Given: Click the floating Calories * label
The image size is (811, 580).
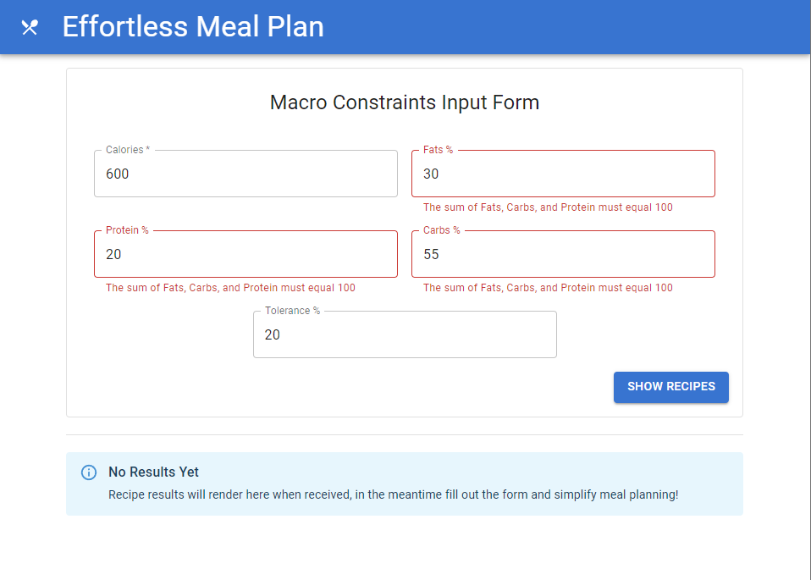Looking at the screenshot, I should pos(127,150).
